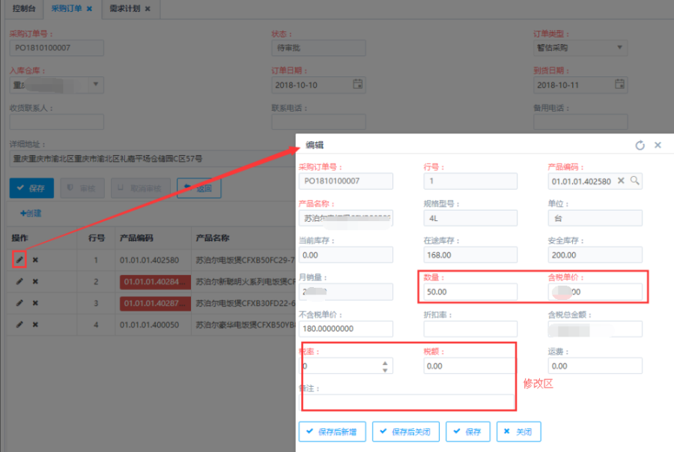This screenshot has height=452, width=674.
Task: Expand the inbound warehouse dropdown
Action: coord(96,85)
